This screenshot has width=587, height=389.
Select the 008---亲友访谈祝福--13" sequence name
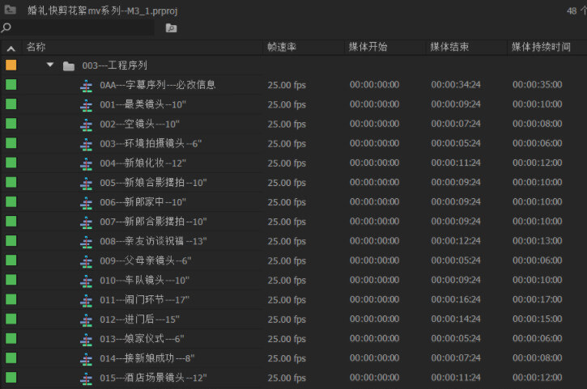153,241
